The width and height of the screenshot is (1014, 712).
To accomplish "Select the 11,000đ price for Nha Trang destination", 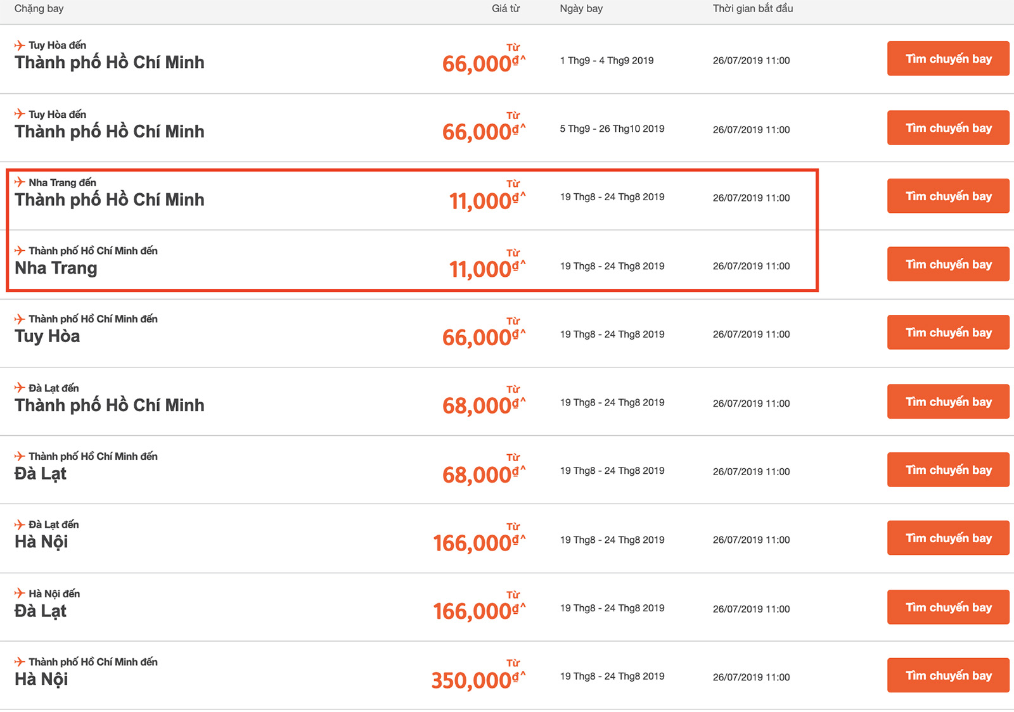I will pyautogui.click(x=487, y=269).
